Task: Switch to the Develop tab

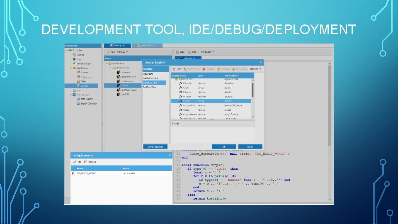Action: click(x=117, y=45)
